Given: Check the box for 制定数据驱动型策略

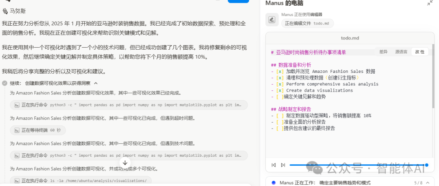Looking at the screenshot, I should pos(280,116).
